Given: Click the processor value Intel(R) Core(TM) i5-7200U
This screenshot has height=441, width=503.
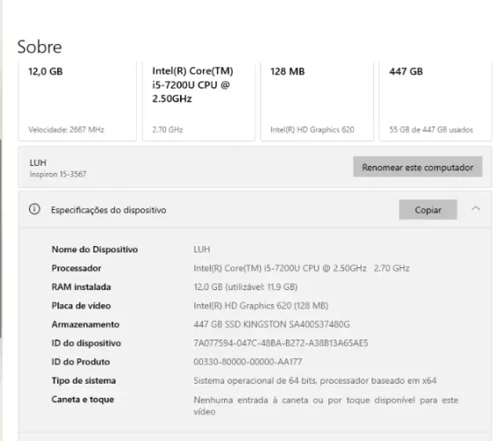Looking at the screenshot, I should (x=301, y=268).
